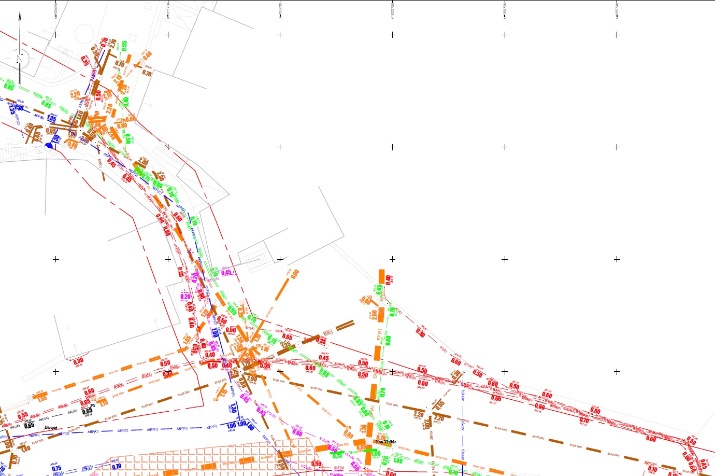Select the orange 1.55 depth label
715x476 pixels.
coord(42,398)
